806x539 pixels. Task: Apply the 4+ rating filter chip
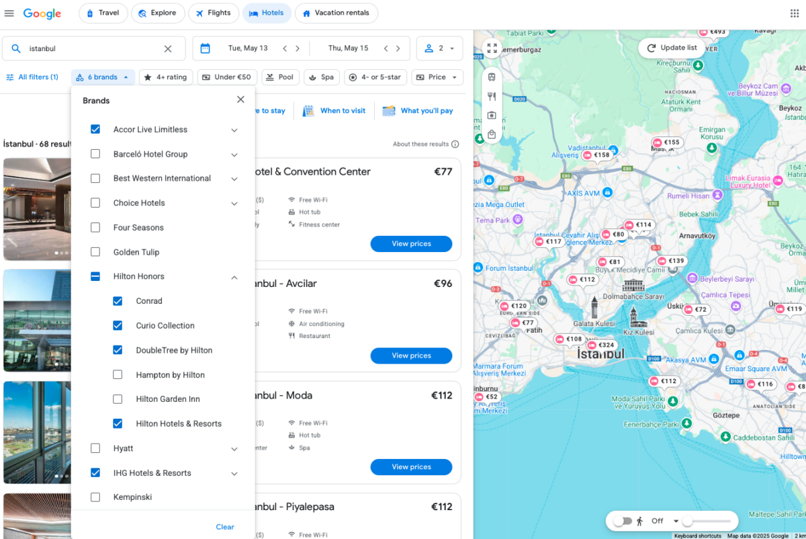tap(166, 77)
